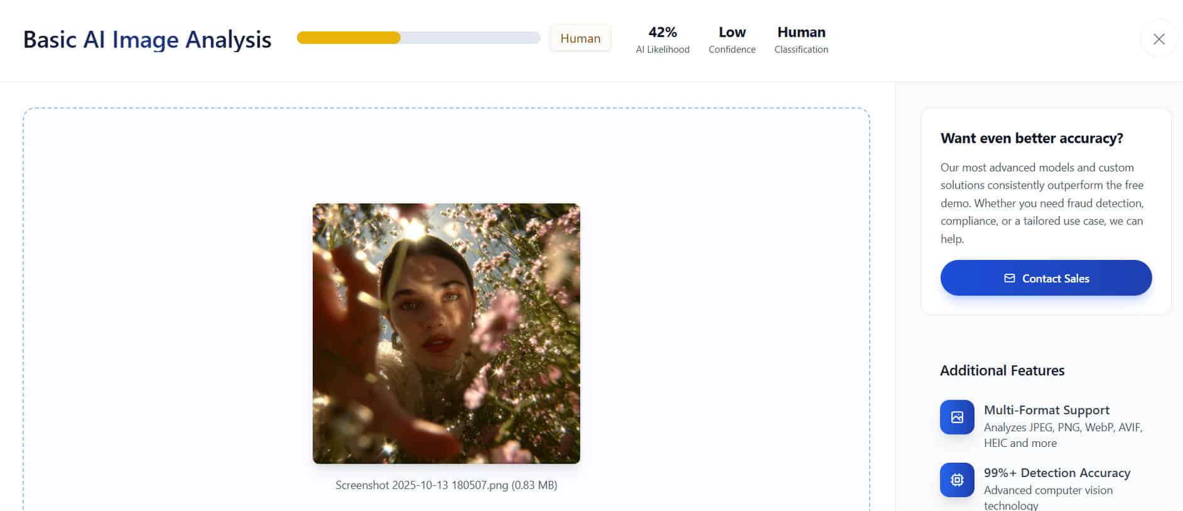This screenshot has height=511, width=1183.
Task: Open the uploaded portrait image thumbnail
Action: coord(446,333)
